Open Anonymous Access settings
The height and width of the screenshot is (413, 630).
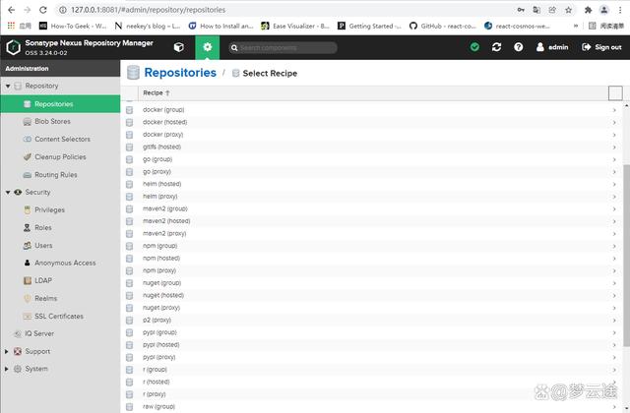[60, 263]
